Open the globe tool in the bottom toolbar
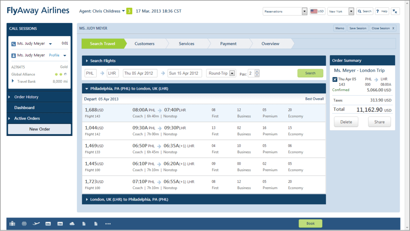This screenshot has height=231, width=410. [24, 224]
